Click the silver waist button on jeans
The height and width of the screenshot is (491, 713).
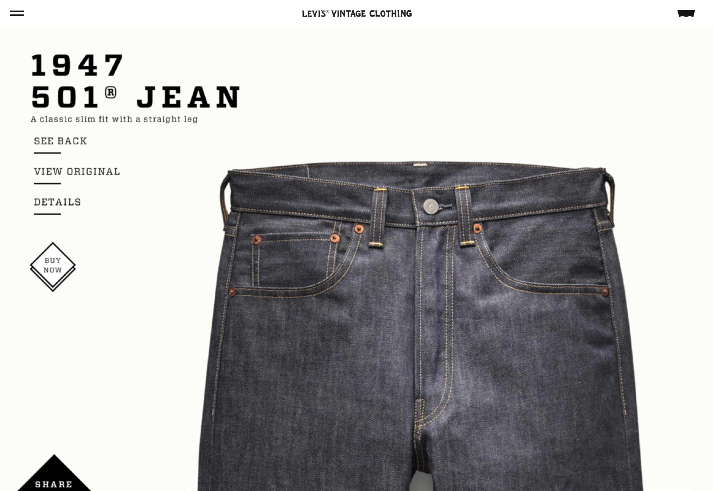(430, 206)
